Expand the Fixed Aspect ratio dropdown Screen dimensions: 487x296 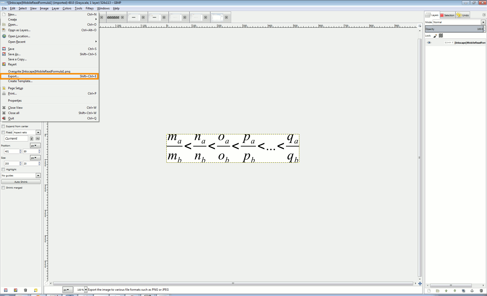38,132
